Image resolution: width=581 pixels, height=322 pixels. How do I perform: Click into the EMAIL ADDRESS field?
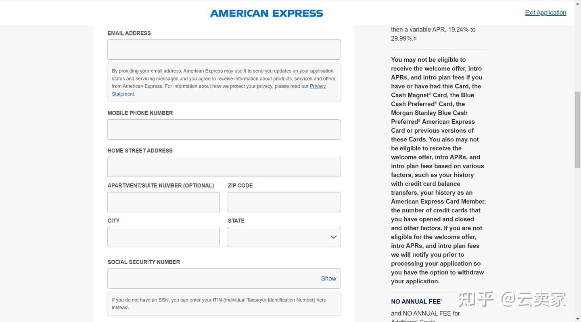(x=224, y=49)
